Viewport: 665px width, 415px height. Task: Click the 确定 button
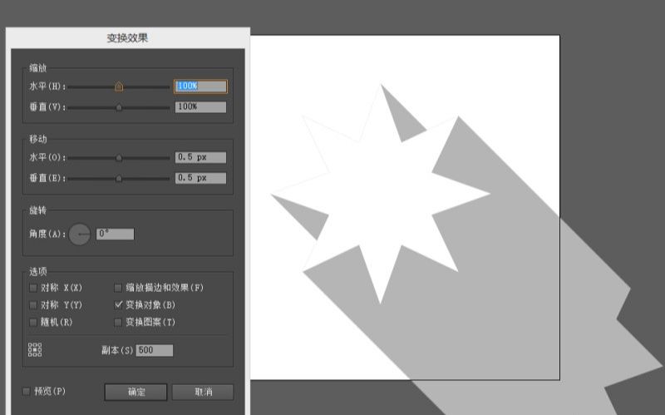135,392
